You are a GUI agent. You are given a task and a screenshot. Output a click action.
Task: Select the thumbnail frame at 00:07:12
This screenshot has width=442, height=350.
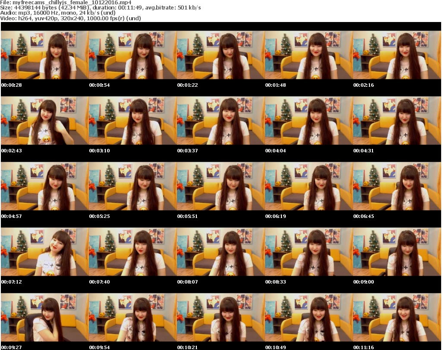coord(45,252)
